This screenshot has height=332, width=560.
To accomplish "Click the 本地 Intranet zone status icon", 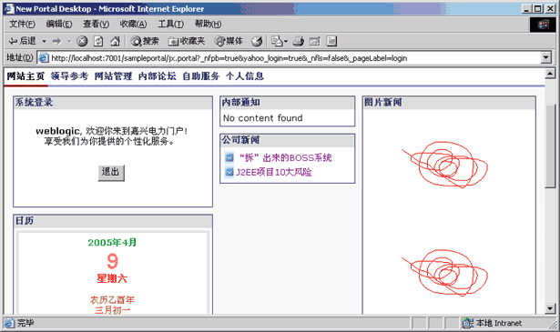I will coord(468,323).
